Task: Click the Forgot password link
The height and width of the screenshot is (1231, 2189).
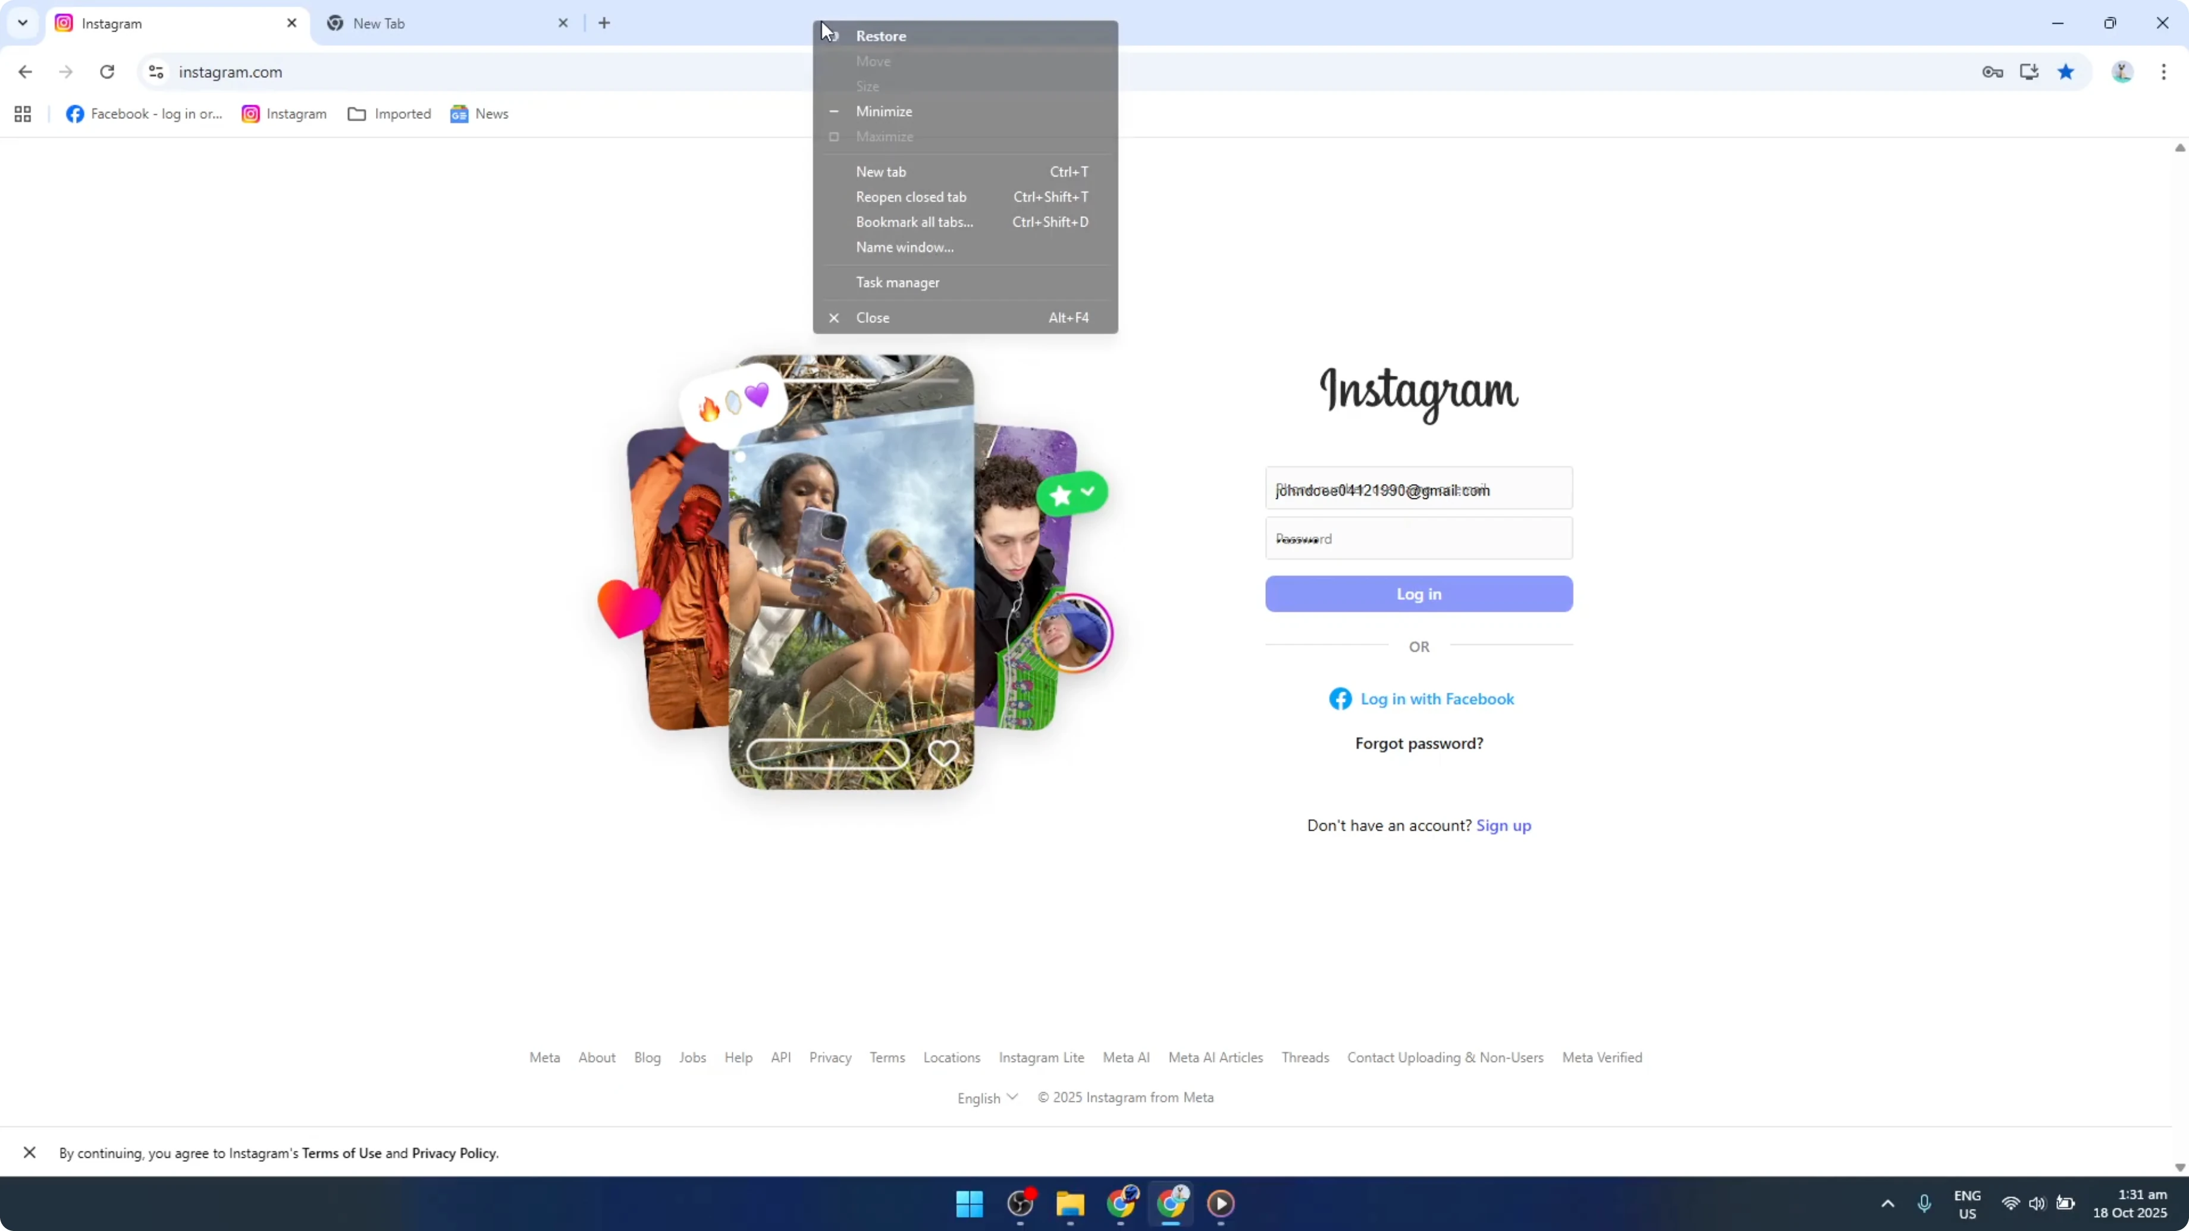Action: [1419, 743]
